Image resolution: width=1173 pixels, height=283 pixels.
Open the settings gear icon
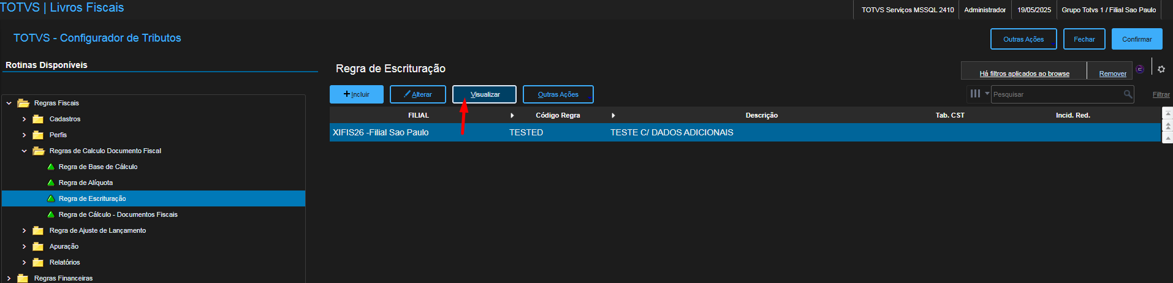pyautogui.click(x=1161, y=69)
